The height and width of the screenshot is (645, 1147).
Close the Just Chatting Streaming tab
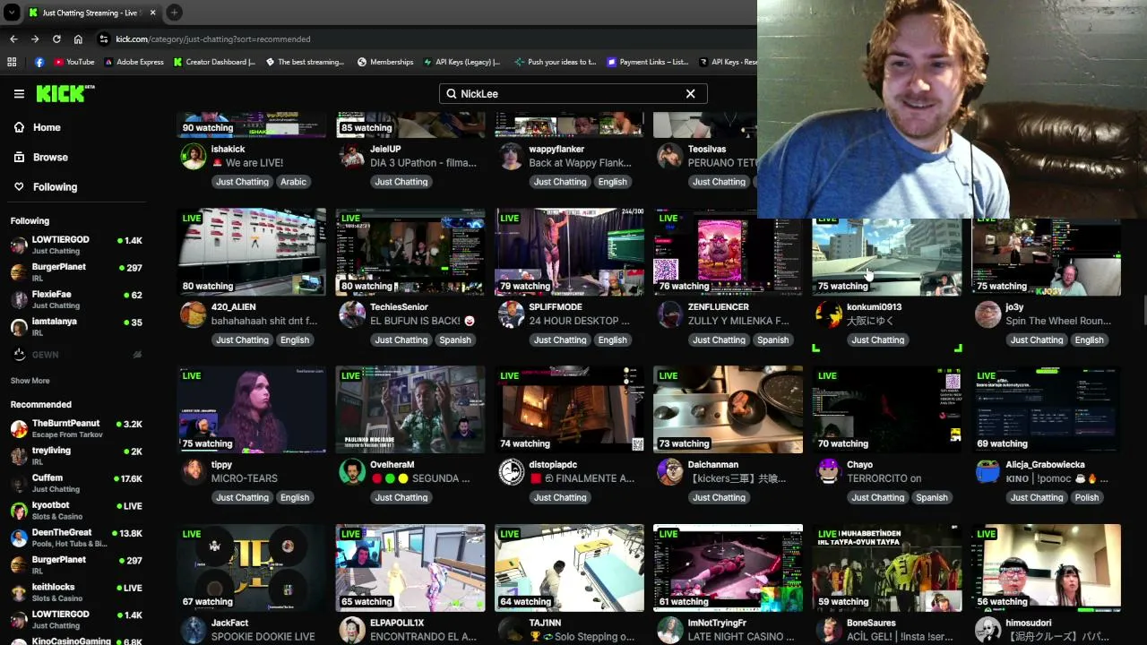(x=152, y=13)
